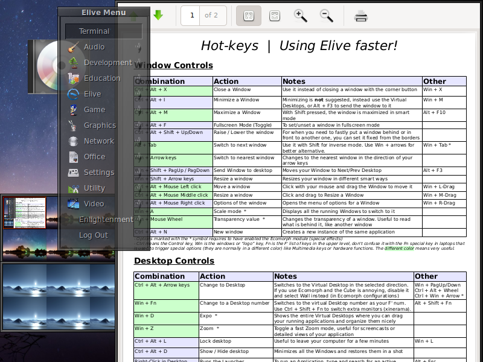Click 'Win + D' combination cell
483x362 pixels.
(x=166, y=319)
